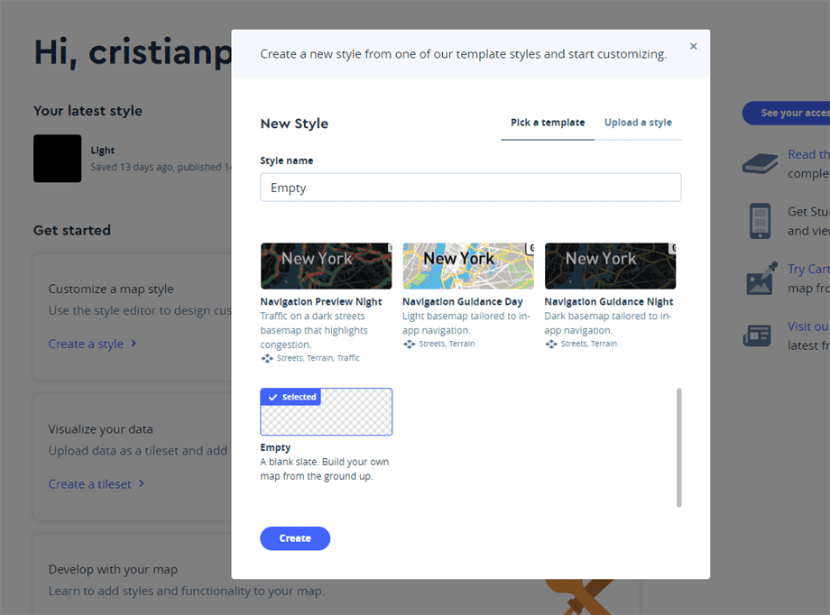Choose Navigation Guidance Day template thumbnail
Image resolution: width=830 pixels, height=615 pixels.
468,266
